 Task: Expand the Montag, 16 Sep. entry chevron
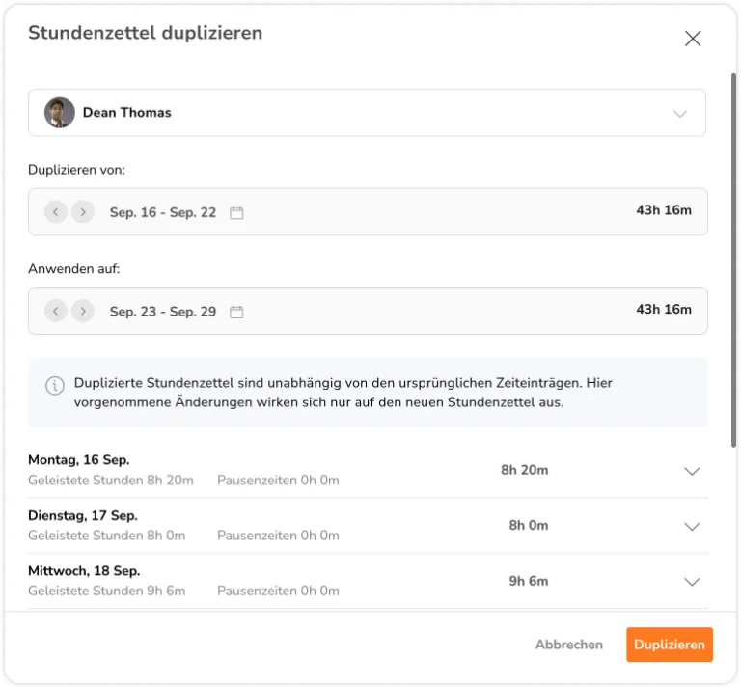(x=691, y=471)
